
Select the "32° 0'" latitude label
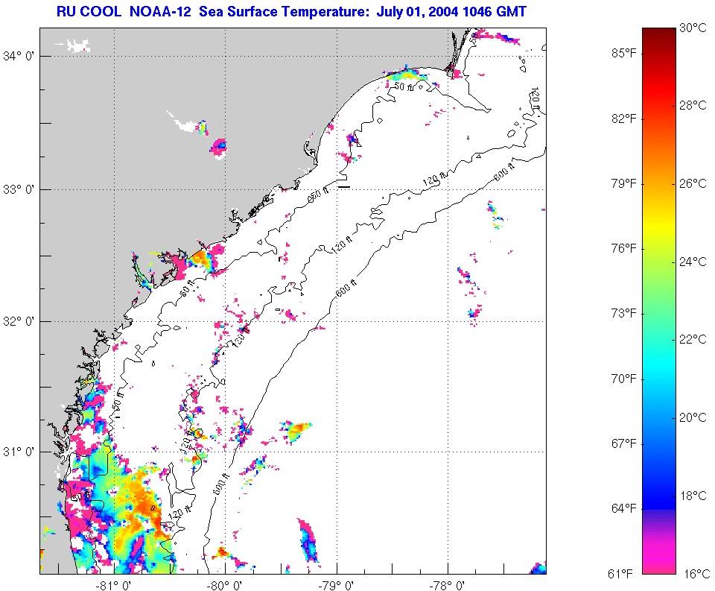coord(19,321)
